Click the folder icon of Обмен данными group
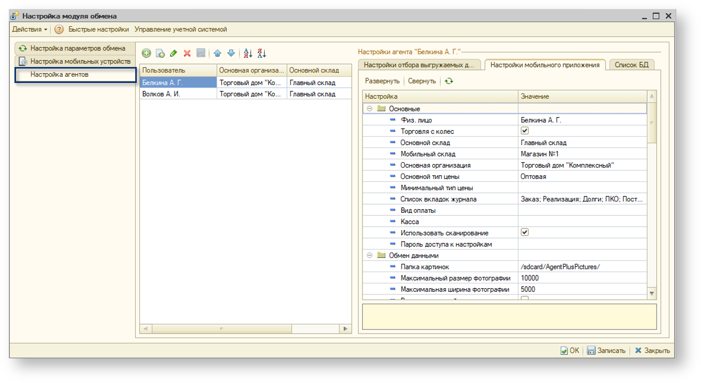Screen dimensions: 701x383 (381, 256)
